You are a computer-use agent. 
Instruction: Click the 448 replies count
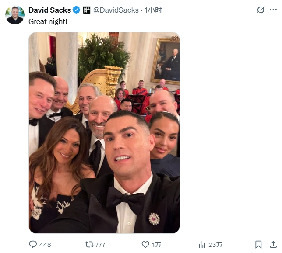pos(45,245)
